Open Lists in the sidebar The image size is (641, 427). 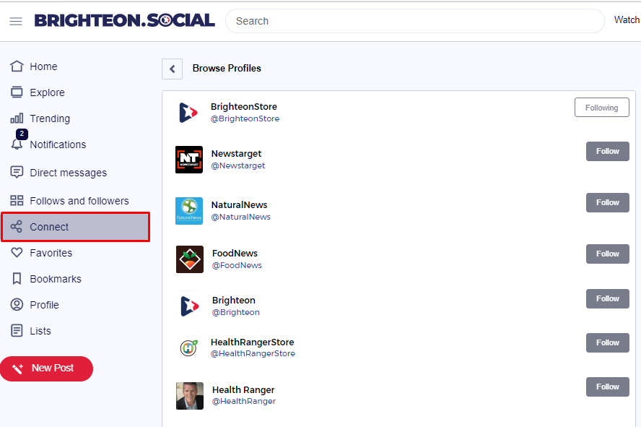40,331
